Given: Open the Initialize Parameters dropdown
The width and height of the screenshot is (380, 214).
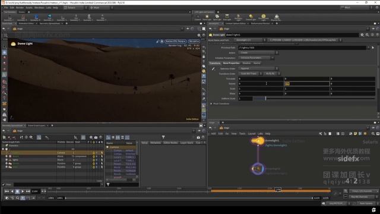Looking at the screenshot, I should tap(256, 58).
